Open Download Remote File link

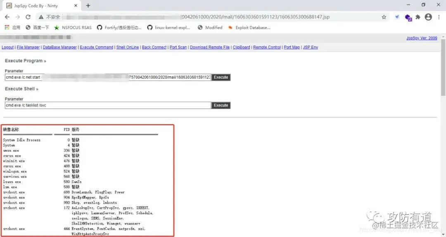[x=210, y=47]
